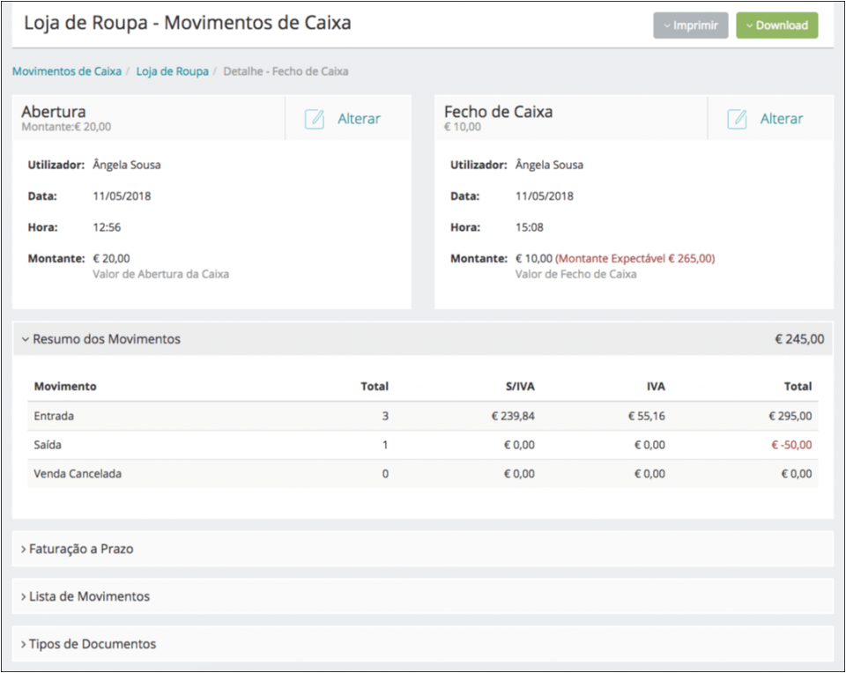Click the red Montante Expectável € 265,00 text

click(635, 260)
